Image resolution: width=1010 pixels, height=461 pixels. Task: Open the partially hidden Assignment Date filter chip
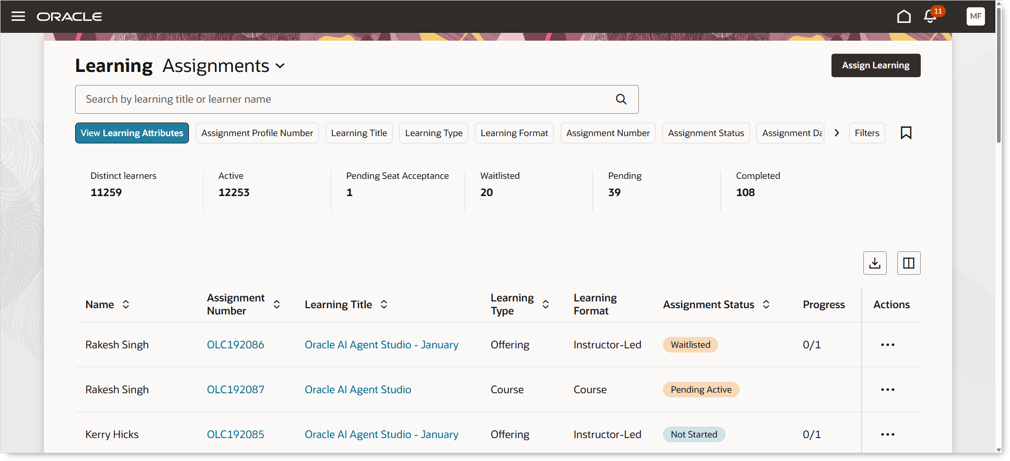coord(791,133)
